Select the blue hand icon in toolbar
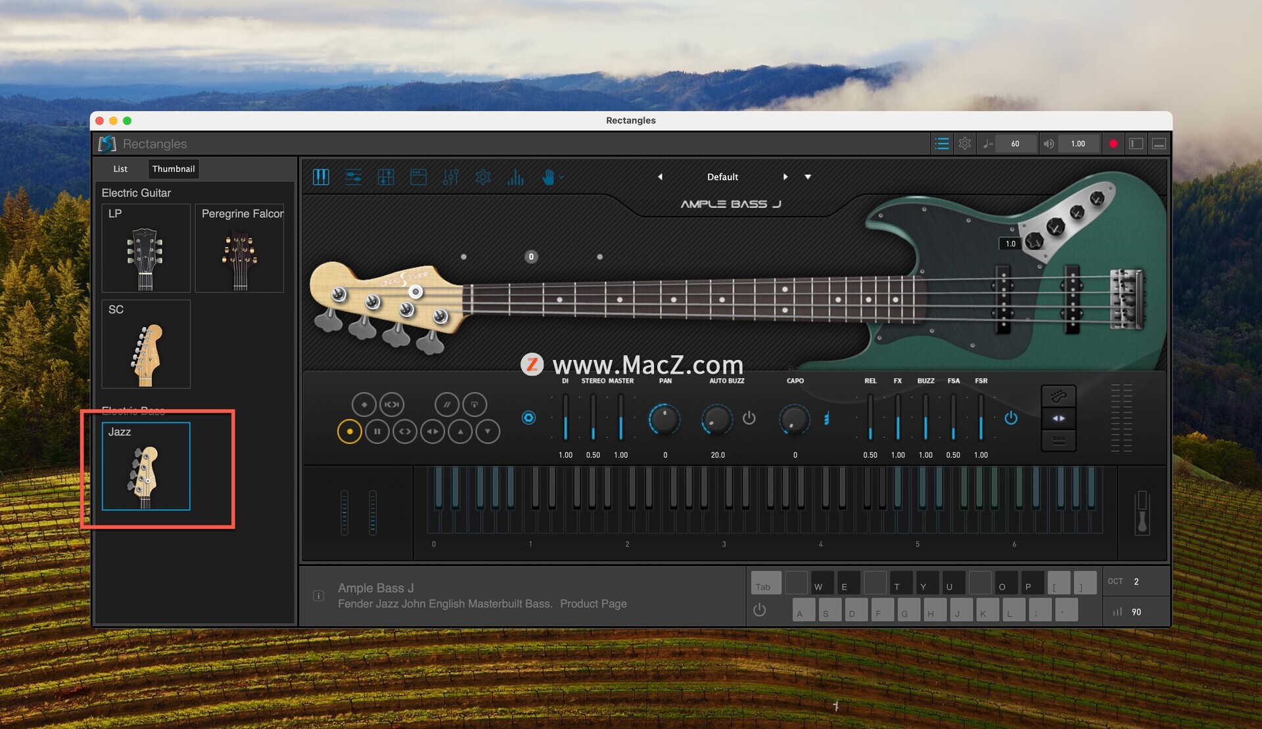The width and height of the screenshot is (1262, 729). (548, 177)
